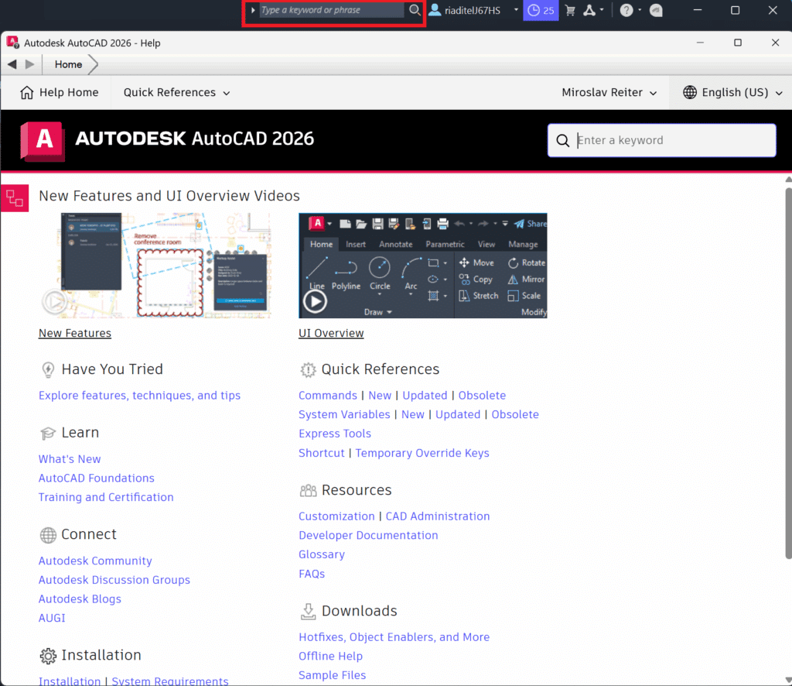Screen dimensions: 792x686
Task: Expand the Miroslav Reiter account menu
Action: coord(610,92)
